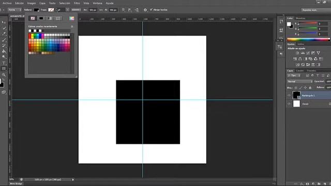Select the Zoom magnifier tool

4,74
